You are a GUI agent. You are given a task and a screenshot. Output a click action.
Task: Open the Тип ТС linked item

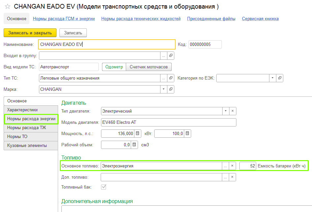pyautogui.click(x=171, y=78)
